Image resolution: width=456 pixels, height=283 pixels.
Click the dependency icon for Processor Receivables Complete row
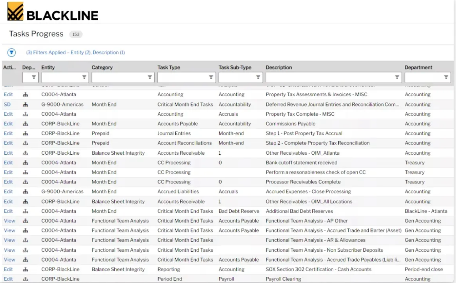click(x=26, y=182)
